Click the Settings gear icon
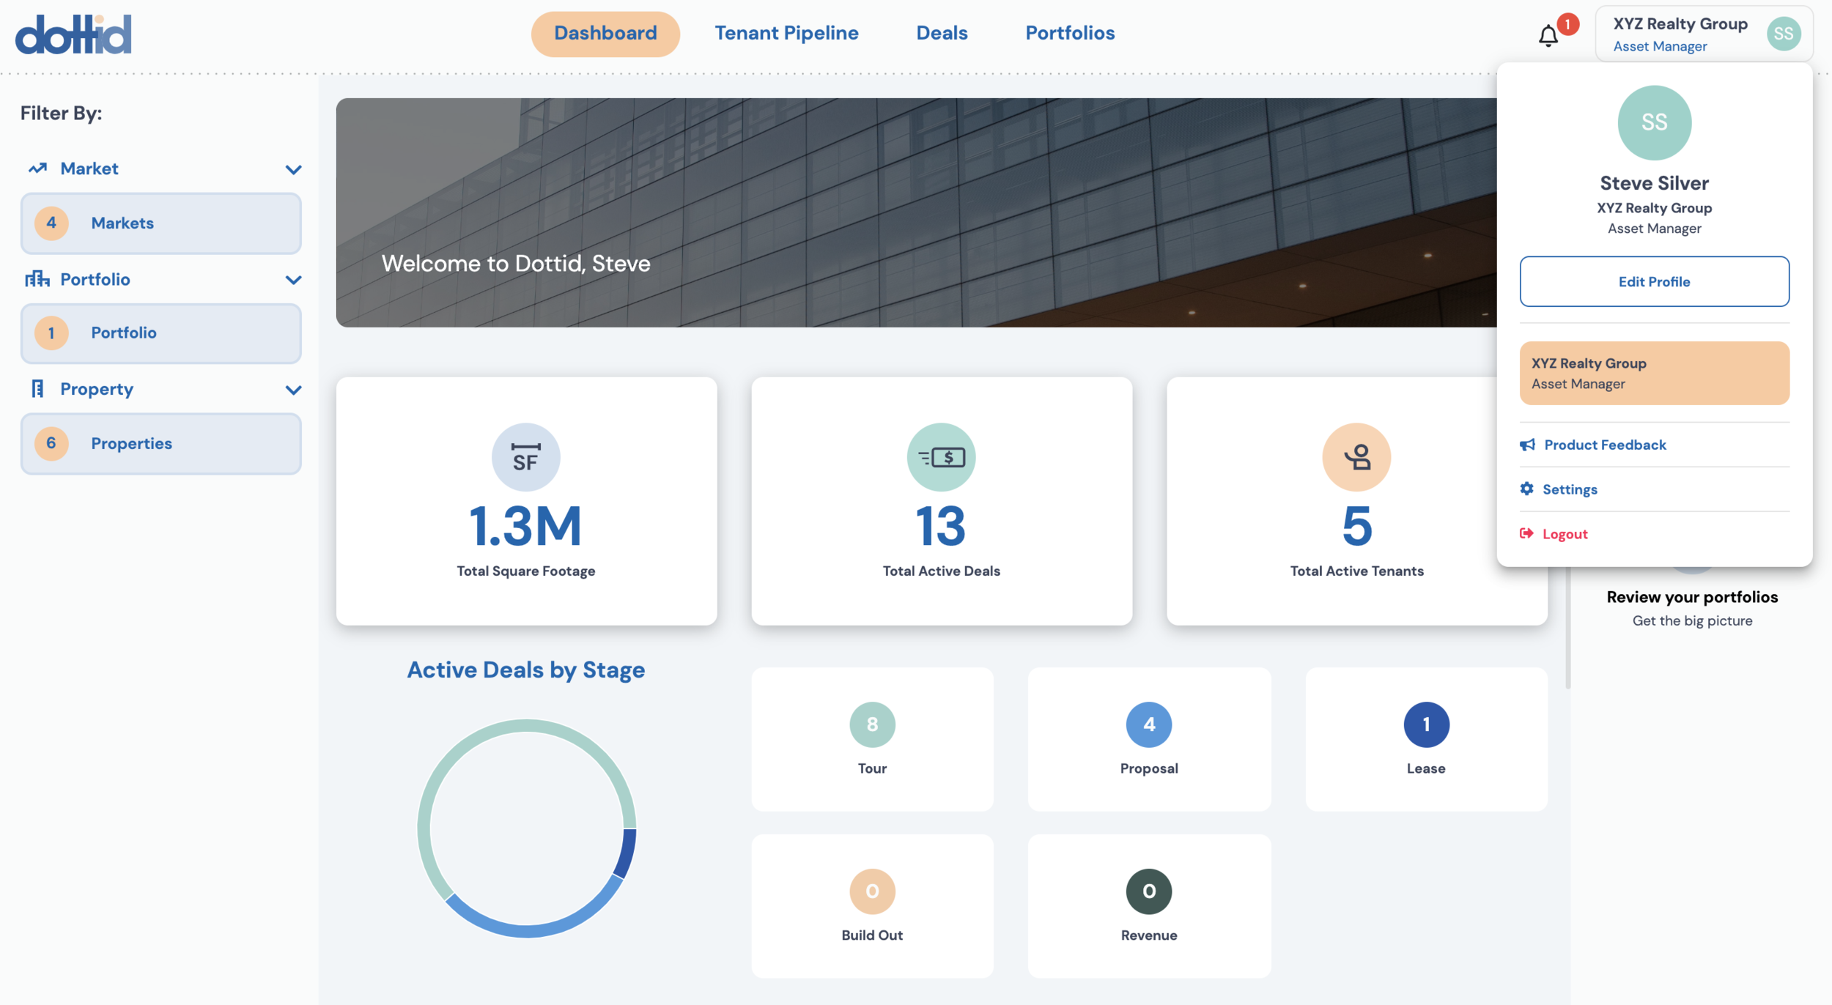The image size is (1832, 1005). pyautogui.click(x=1526, y=489)
